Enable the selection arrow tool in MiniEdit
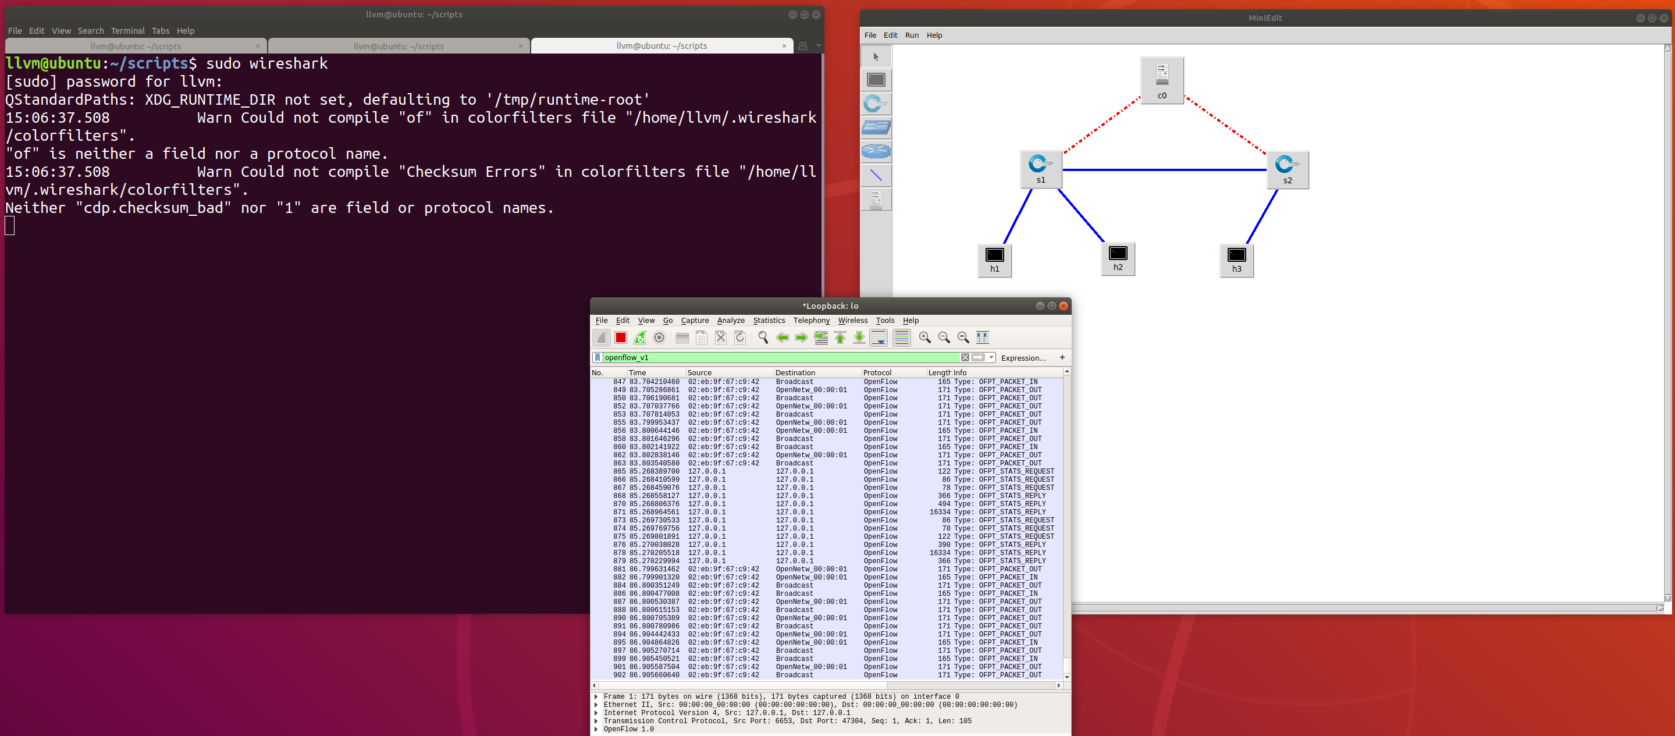Image resolution: width=1675 pixels, height=736 pixels. 876,56
